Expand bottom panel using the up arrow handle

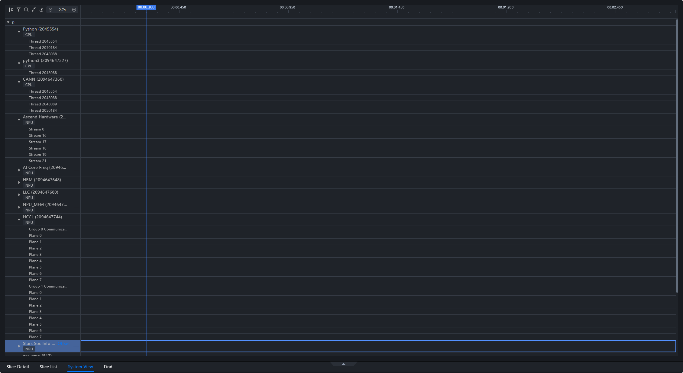coord(344,364)
